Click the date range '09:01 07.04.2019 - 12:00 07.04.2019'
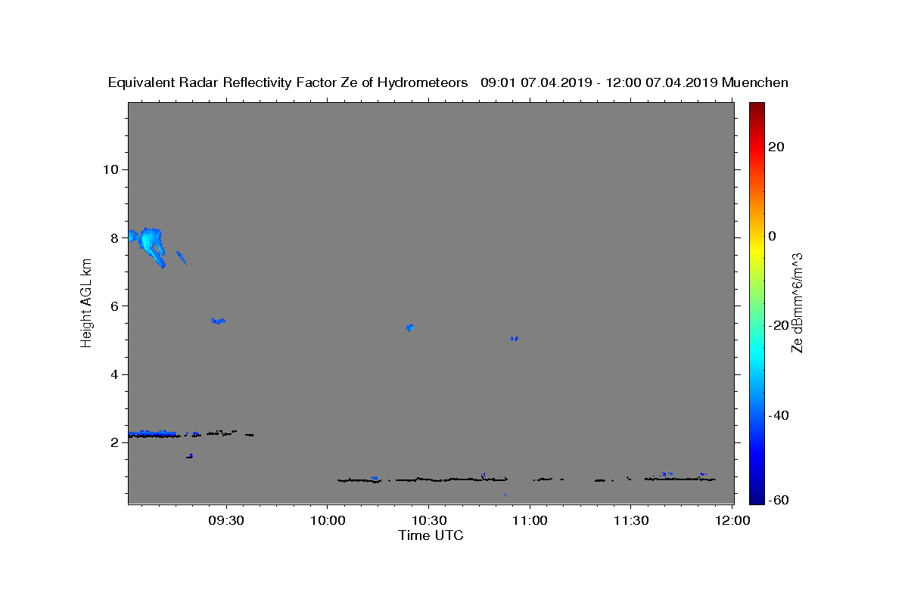Image resolution: width=908 pixels, height=605 pixels. click(x=599, y=83)
